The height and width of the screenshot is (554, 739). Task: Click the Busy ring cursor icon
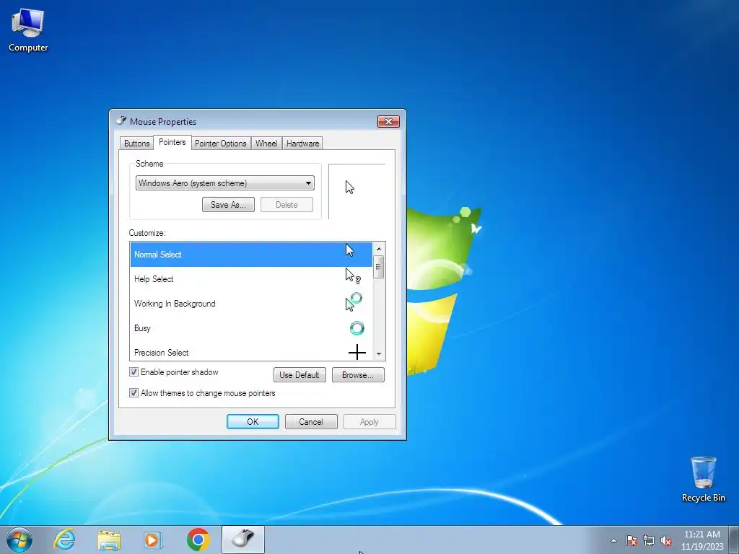357,328
